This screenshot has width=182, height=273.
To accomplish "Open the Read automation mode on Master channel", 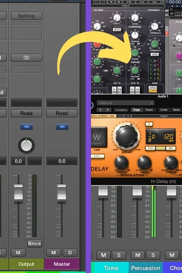I will pos(62,113).
